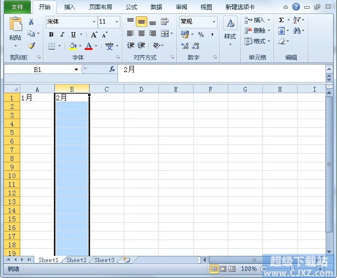The image size is (337, 278).
Task: Open fill color dropdown arrow
Action: (80, 46)
